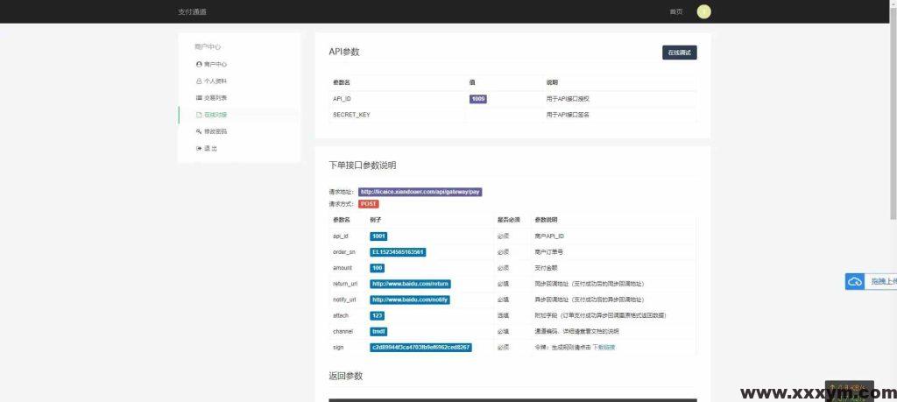Click the order_sn example value badge
The width and height of the screenshot is (897, 402).
(x=397, y=252)
